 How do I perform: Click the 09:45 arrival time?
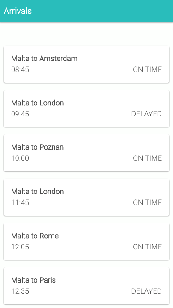click(x=20, y=114)
